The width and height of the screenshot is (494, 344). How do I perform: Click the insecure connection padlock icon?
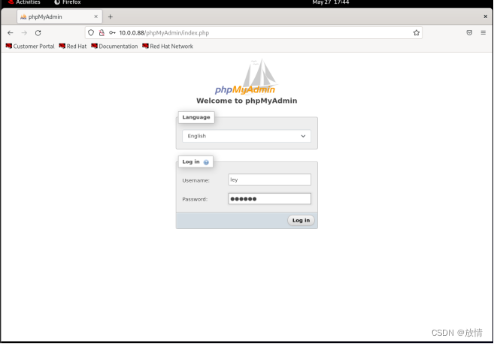102,33
